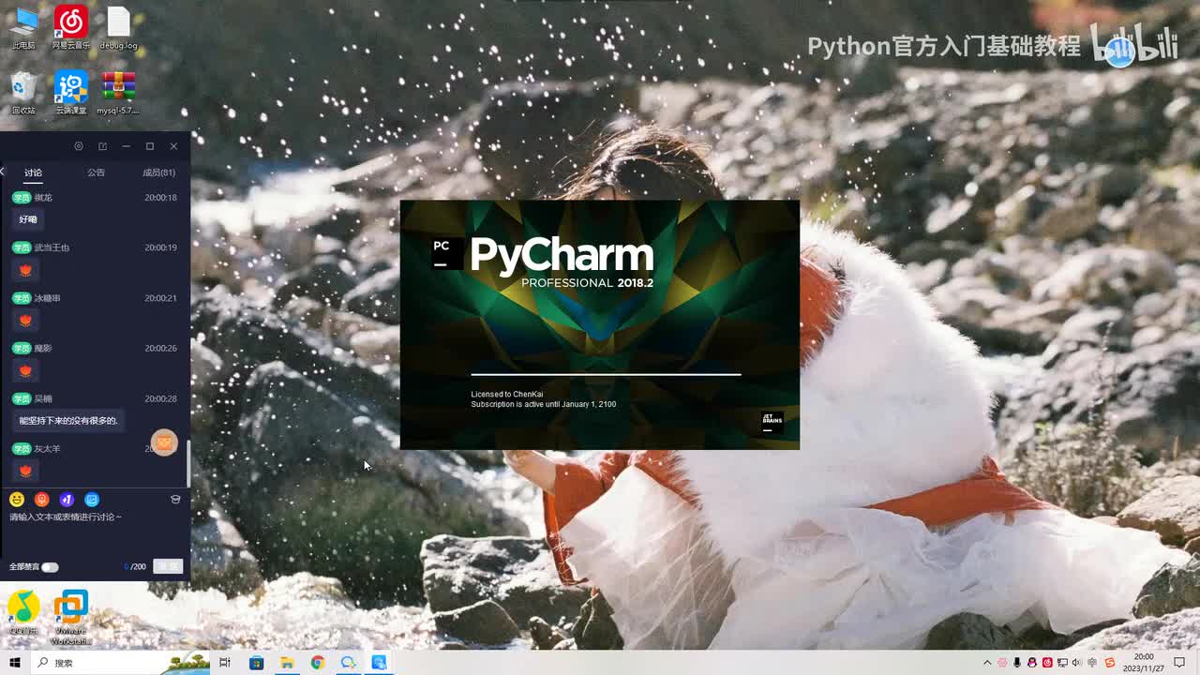Switch to the 公告 tab
Viewport: 1200px width, 675px height.
click(x=96, y=172)
